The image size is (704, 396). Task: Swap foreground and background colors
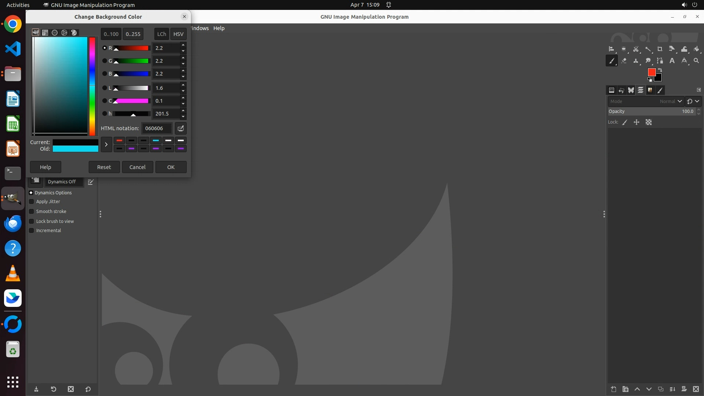point(660,70)
